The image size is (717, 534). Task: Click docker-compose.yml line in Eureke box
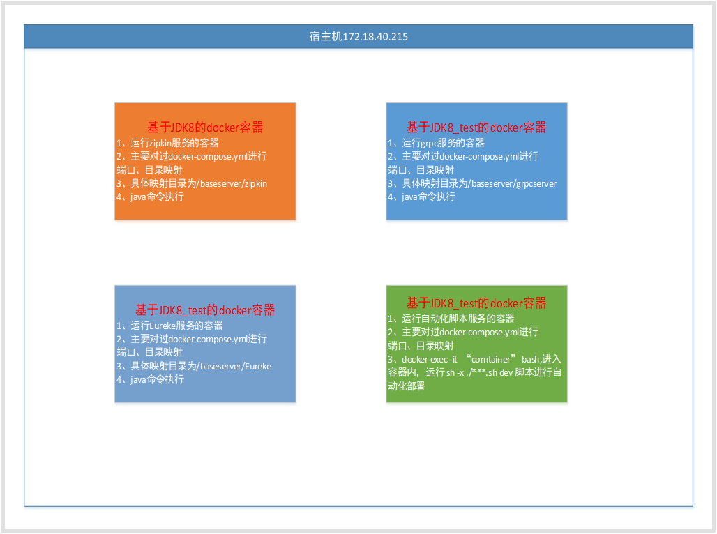[192, 340]
